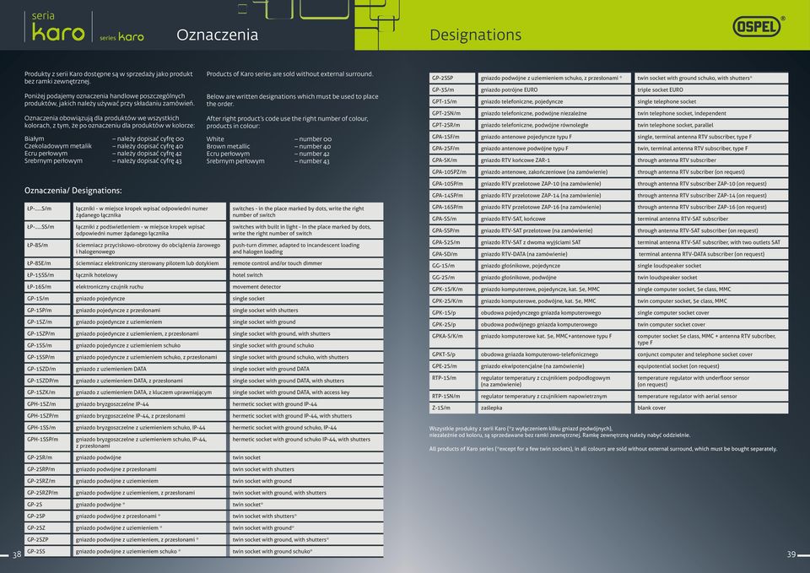Click 'gniazdo pojedyncze z przesłonami' cell
This screenshot has width=810, height=573.
point(149,310)
